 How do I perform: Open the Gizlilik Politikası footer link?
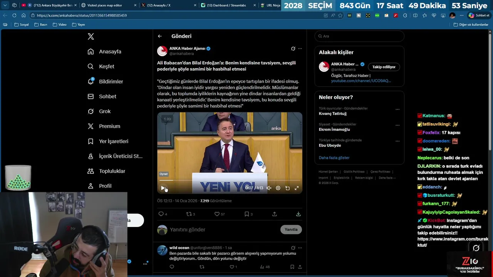click(354, 172)
